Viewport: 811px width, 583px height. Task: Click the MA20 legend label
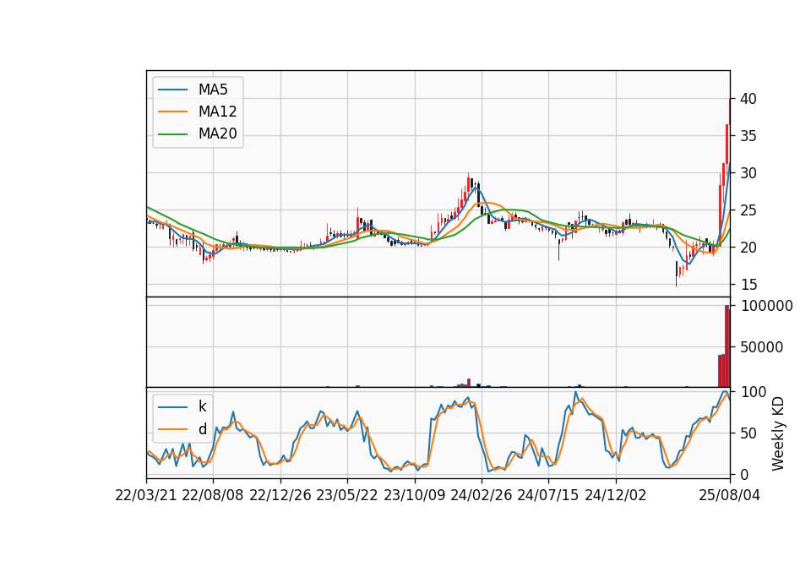point(217,133)
